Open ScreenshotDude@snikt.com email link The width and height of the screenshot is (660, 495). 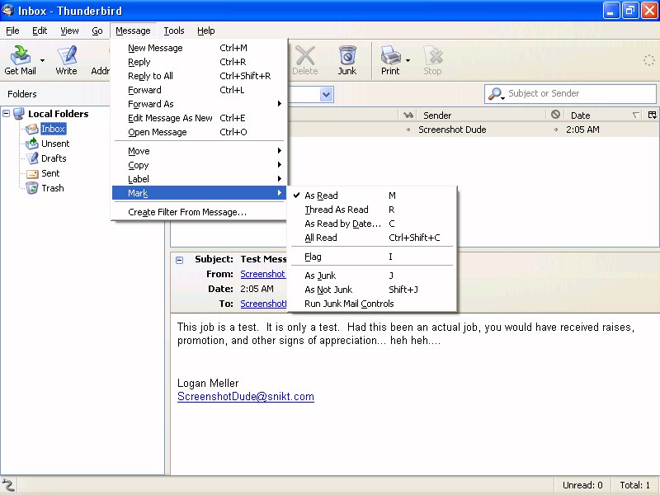(x=246, y=397)
